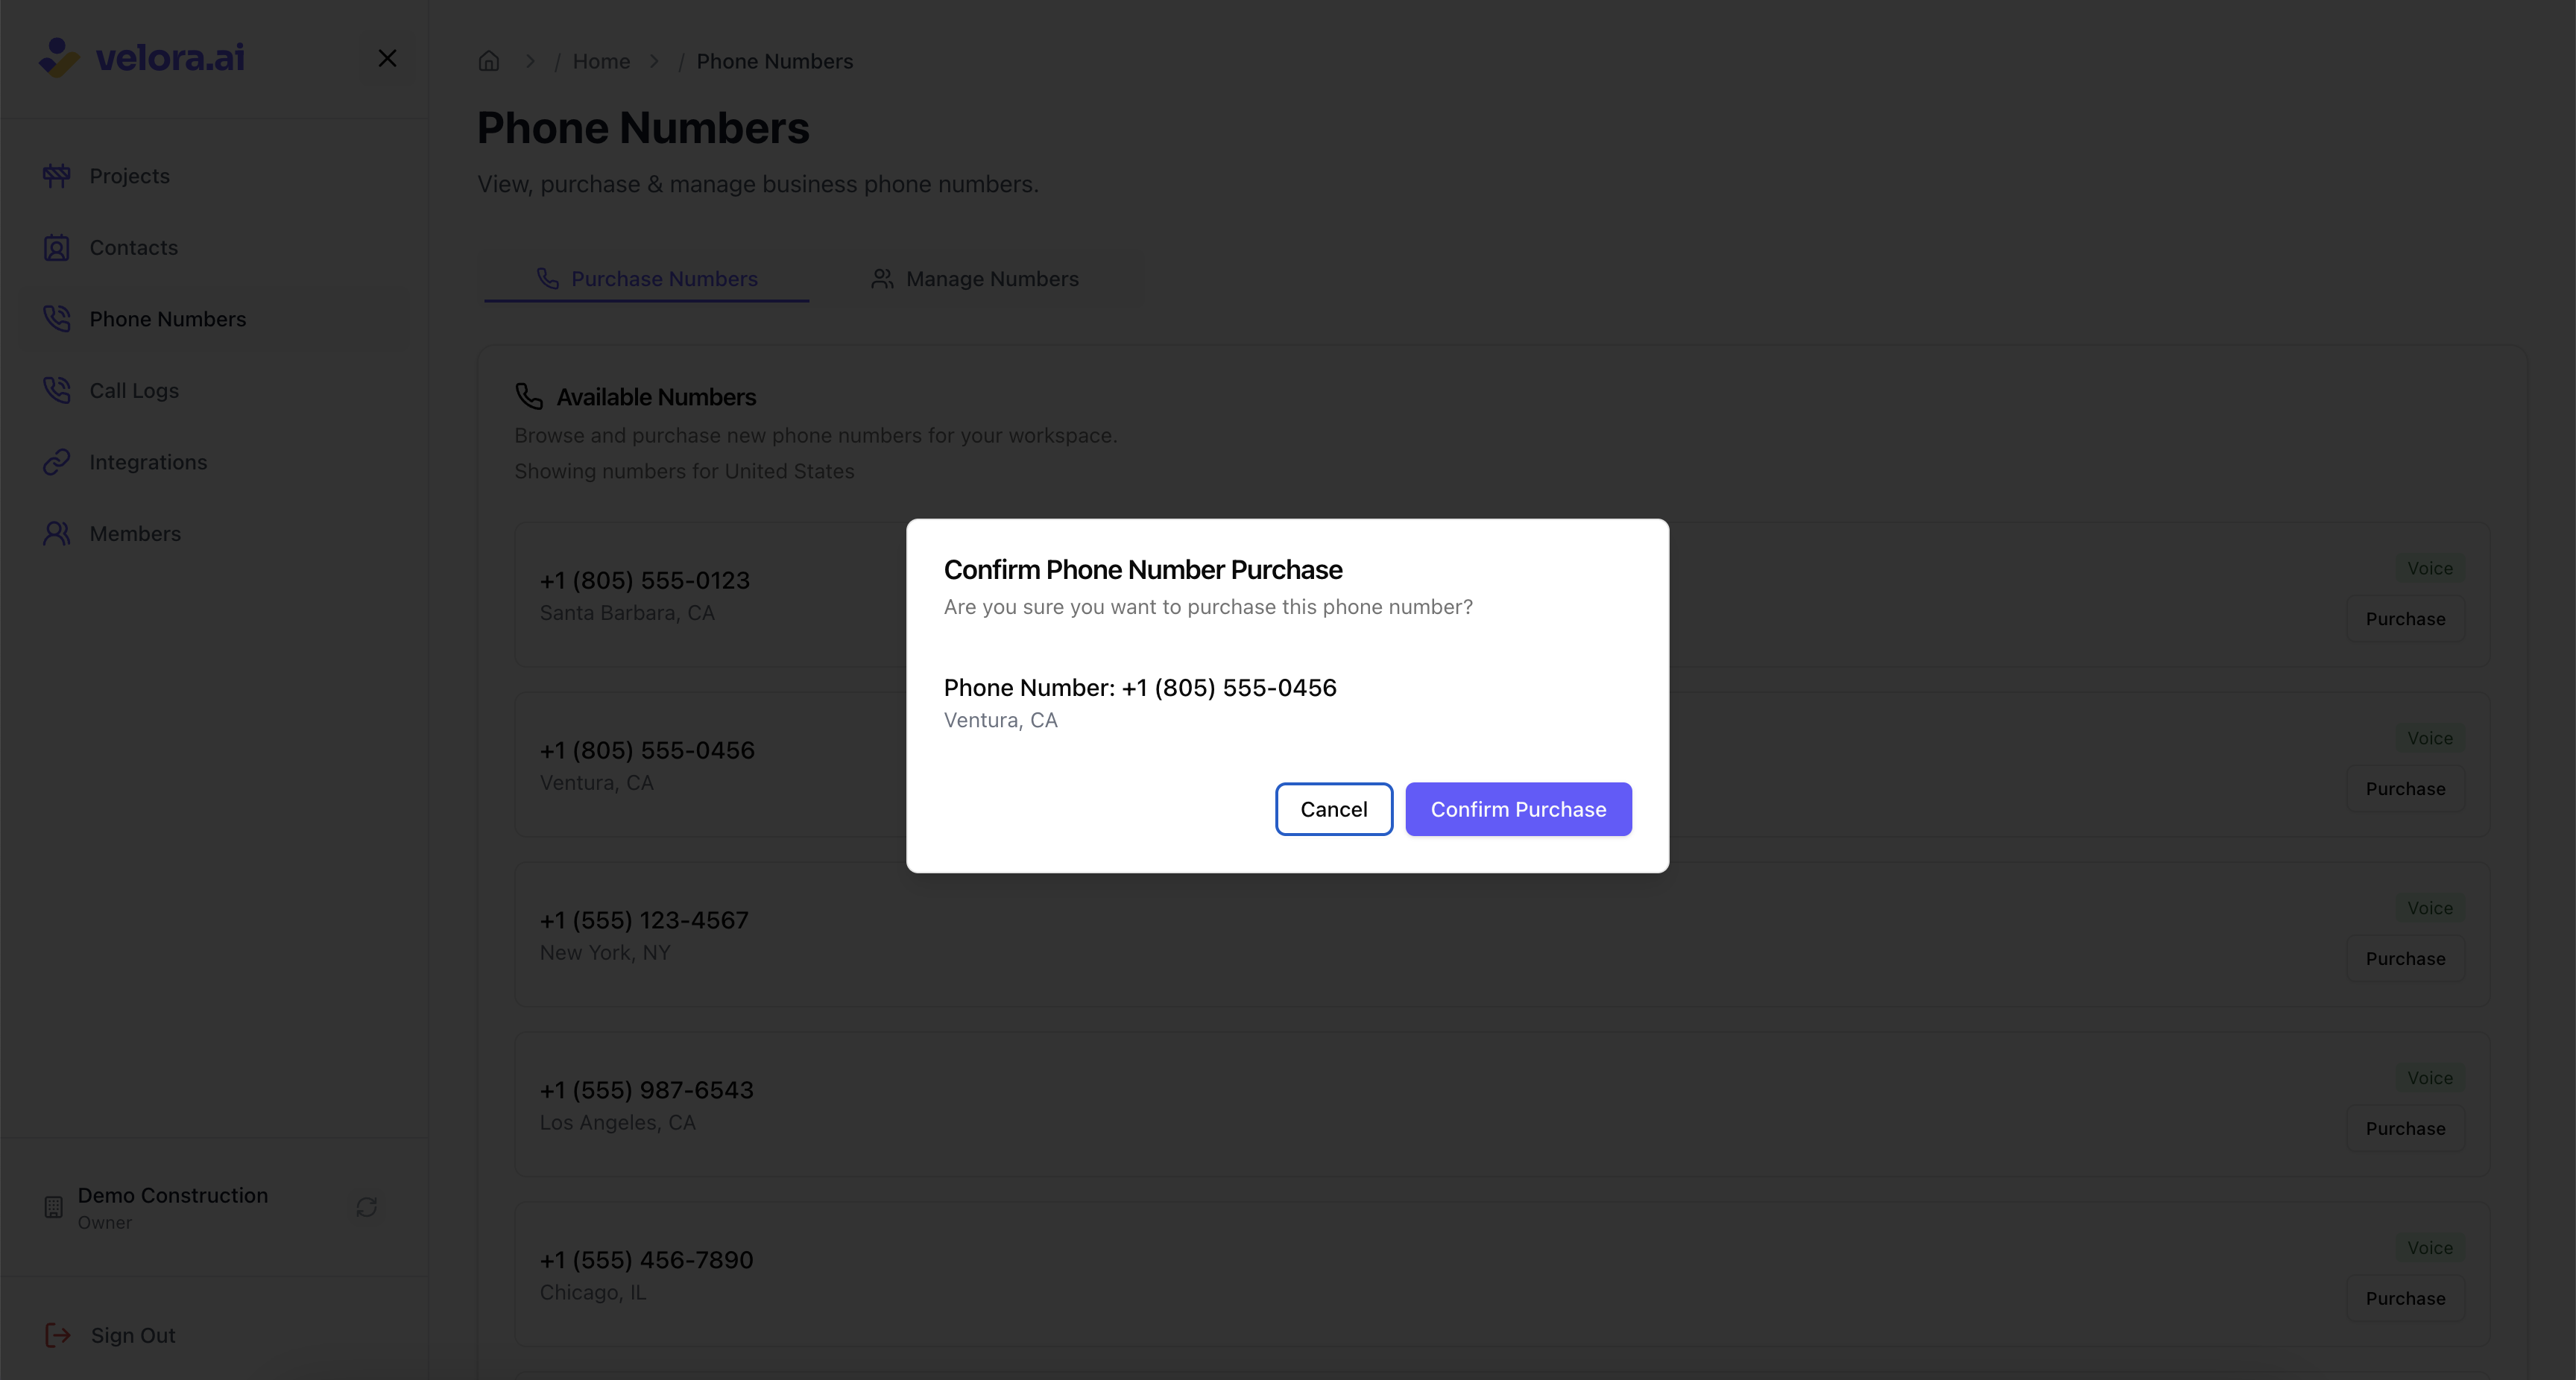Click the Ventura, CA text in the dialog
Image resolution: width=2576 pixels, height=1380 pixels.
[x=1001, y=720]
